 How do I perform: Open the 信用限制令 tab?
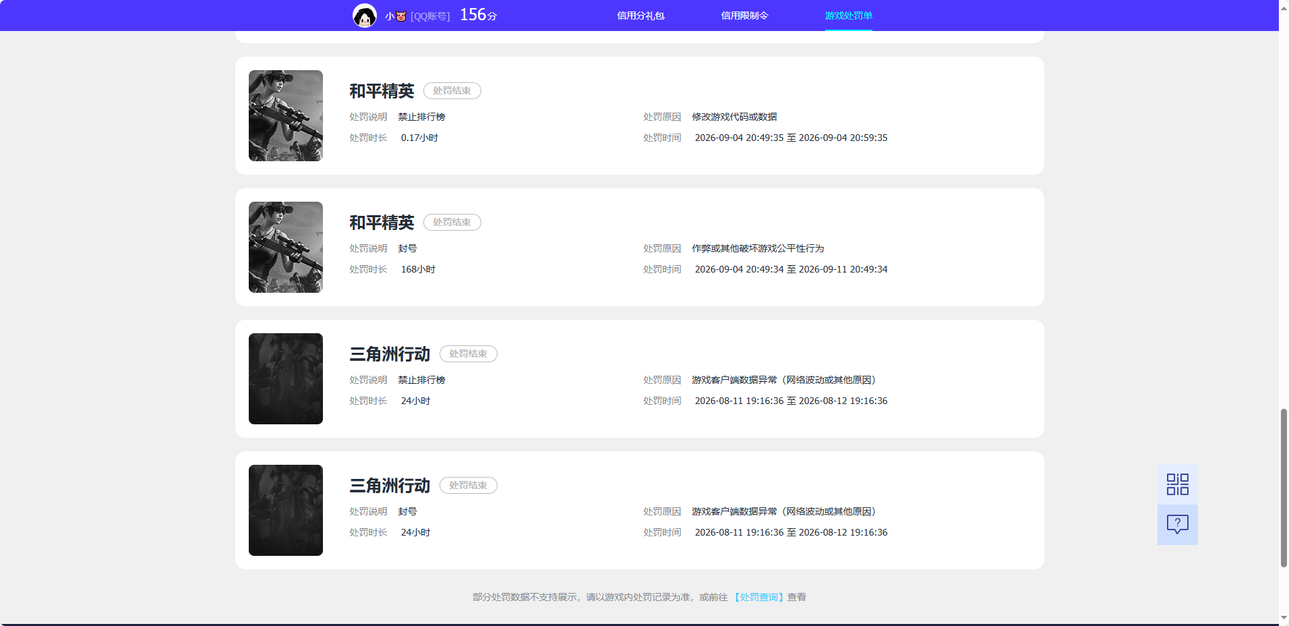point(744,16)
